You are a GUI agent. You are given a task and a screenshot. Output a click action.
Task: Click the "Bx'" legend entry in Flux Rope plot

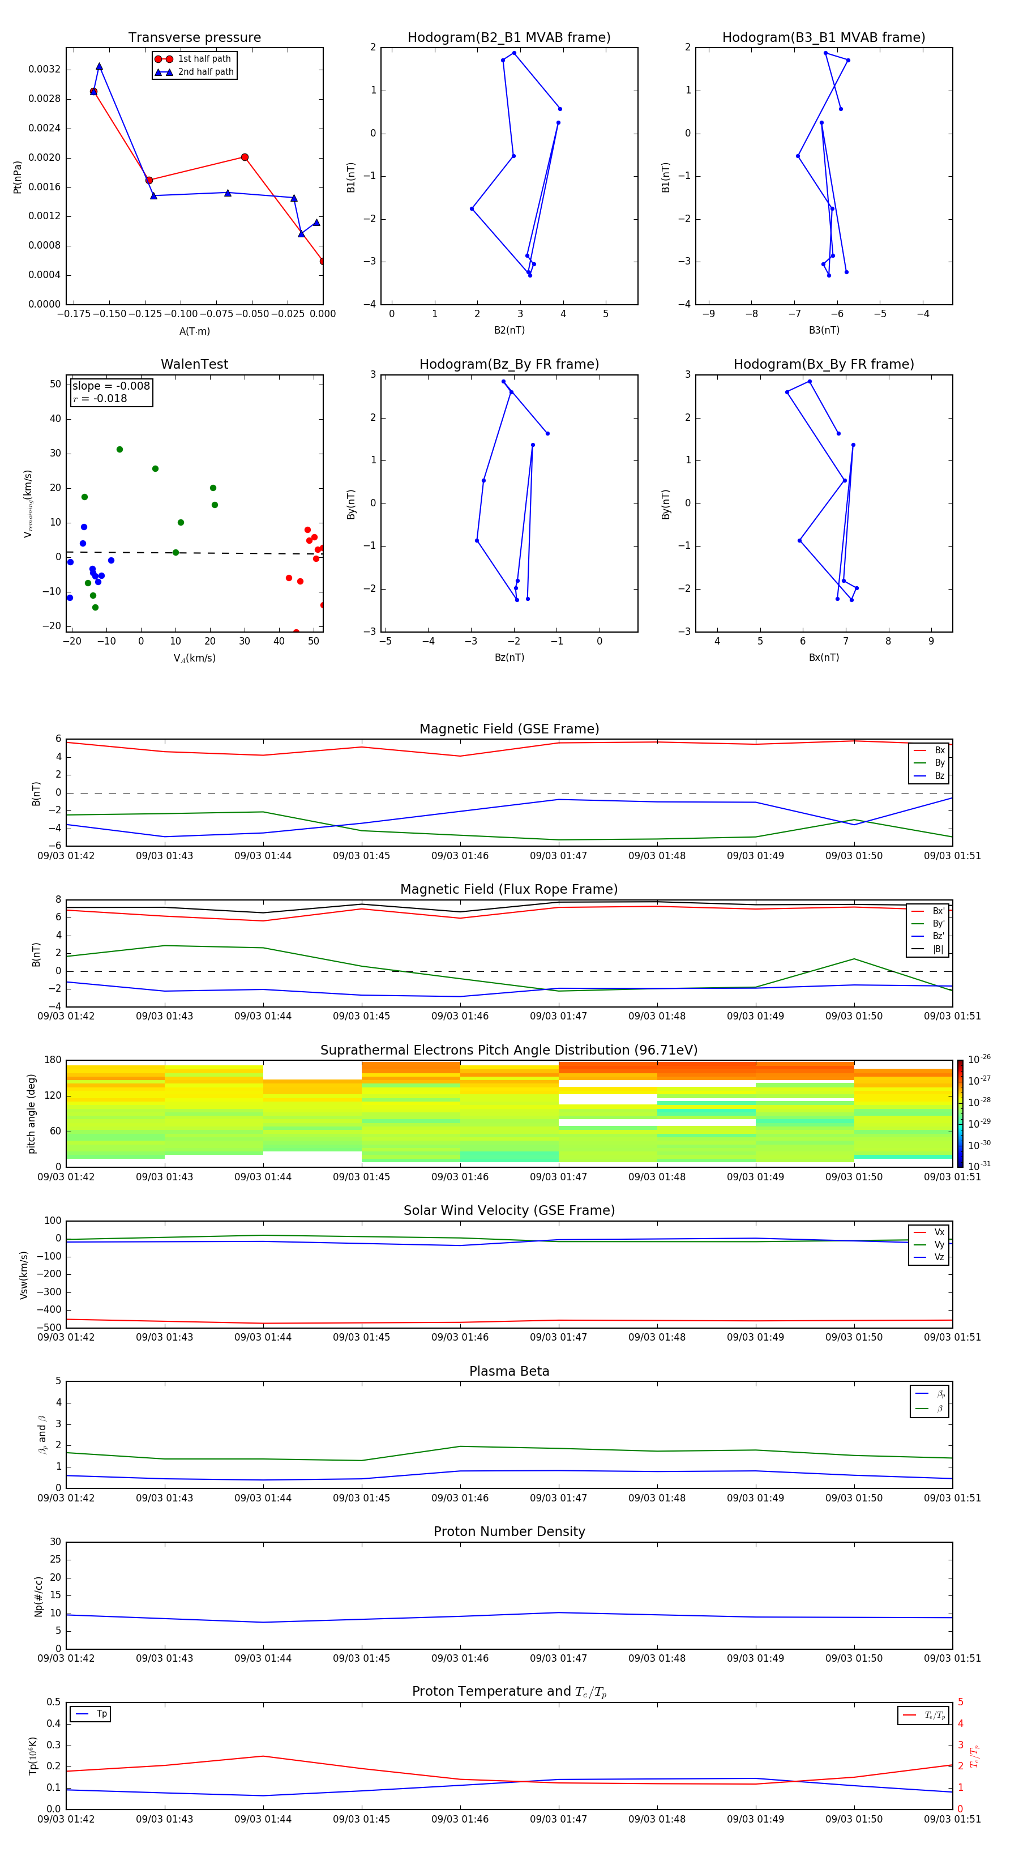tap(928, 911)
